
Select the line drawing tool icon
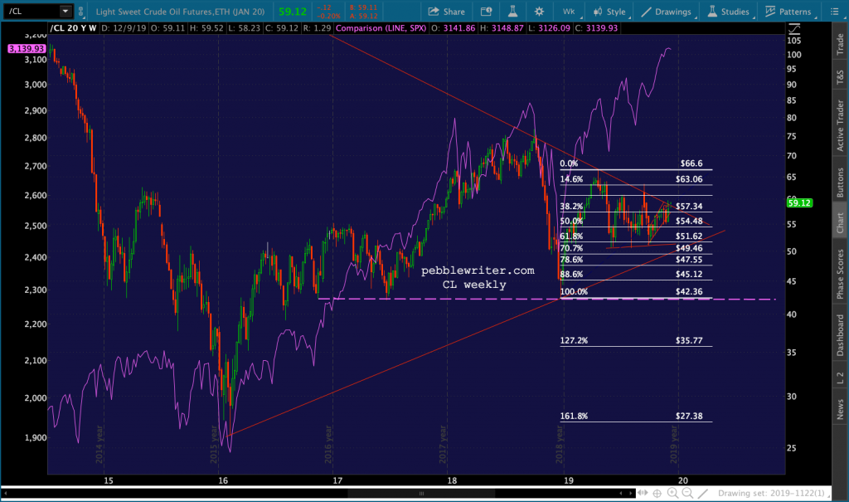[703, 493]
